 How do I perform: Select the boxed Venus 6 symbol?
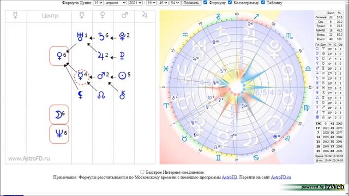(x=59, y=56)
